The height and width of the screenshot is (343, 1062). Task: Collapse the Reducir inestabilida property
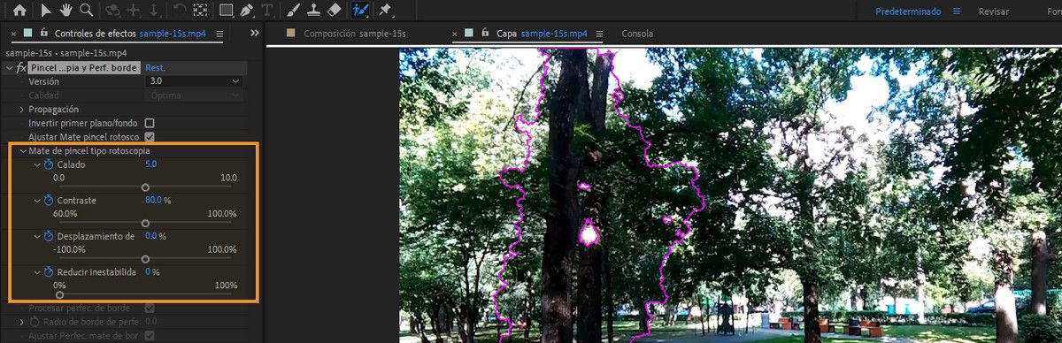pyautogui.click(x=37, y=271)
